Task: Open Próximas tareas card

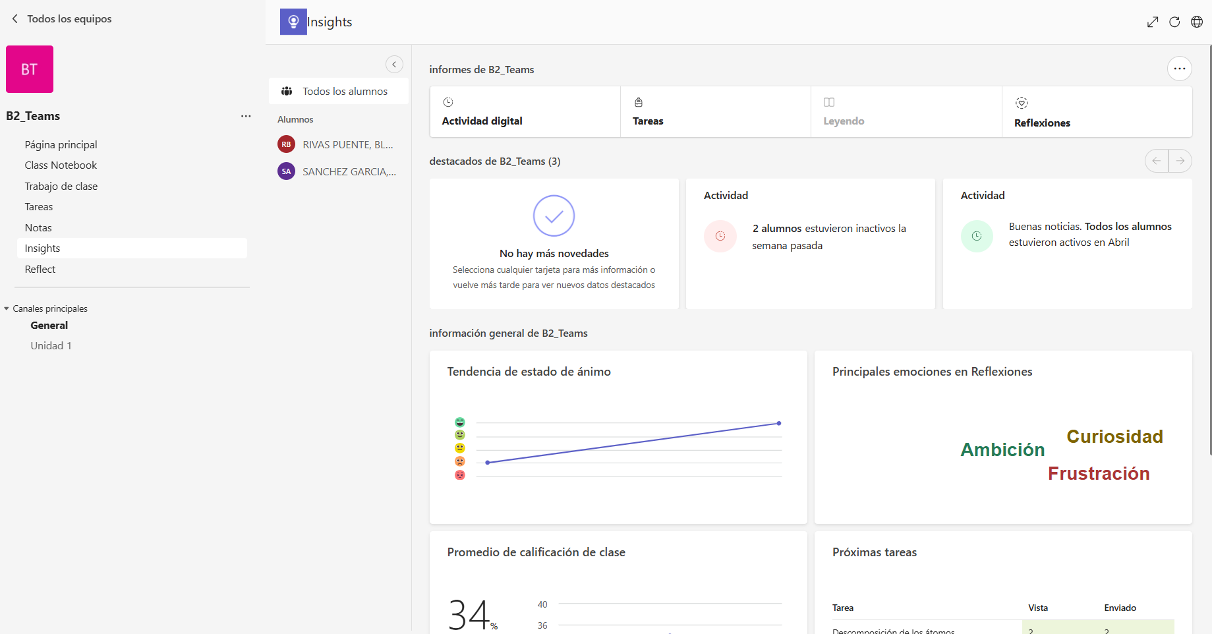Action: pyautogui.click(x=1003, y=583)
